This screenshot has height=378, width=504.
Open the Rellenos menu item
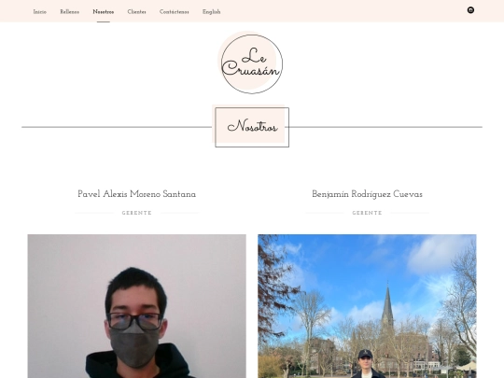(x=69, y=12)
